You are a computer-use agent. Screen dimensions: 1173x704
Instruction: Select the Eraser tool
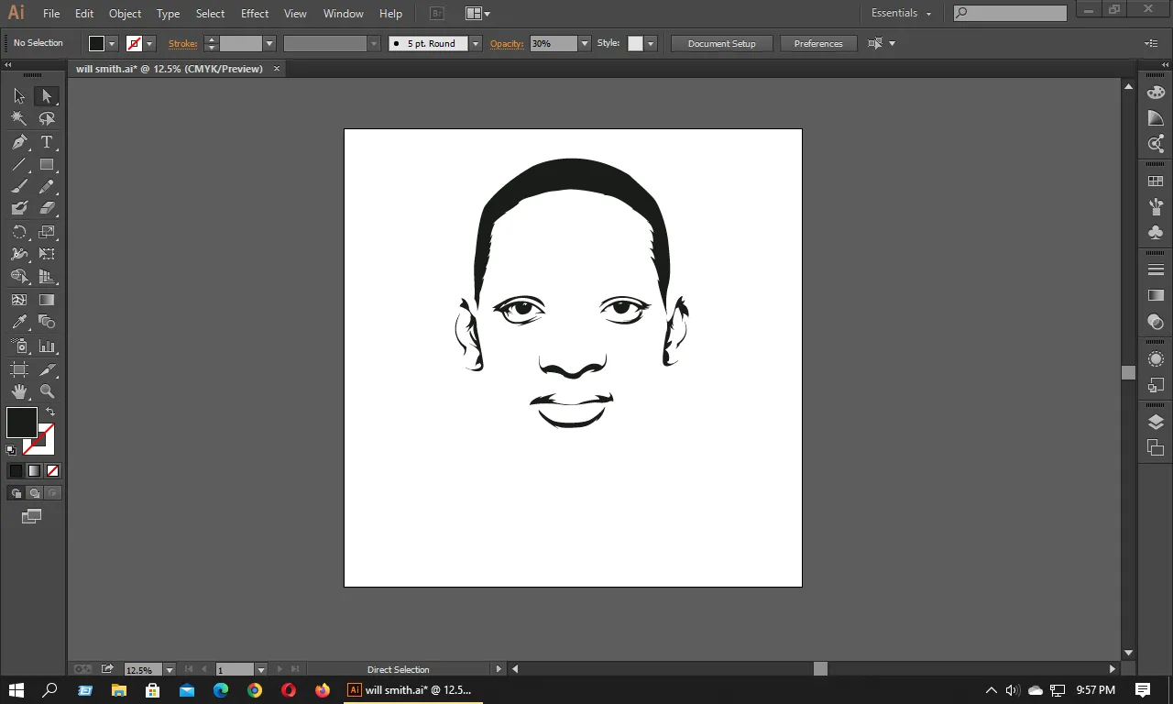point(47,209)
